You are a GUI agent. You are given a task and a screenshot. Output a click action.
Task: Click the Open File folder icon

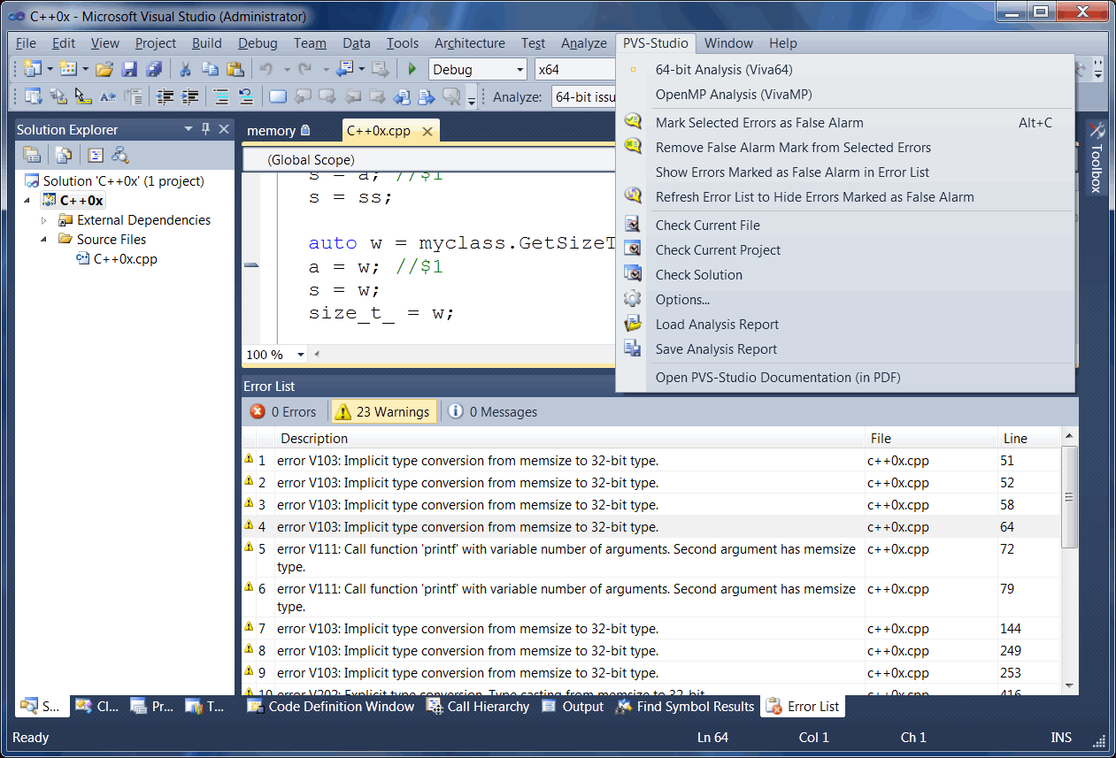coord(104,69)
